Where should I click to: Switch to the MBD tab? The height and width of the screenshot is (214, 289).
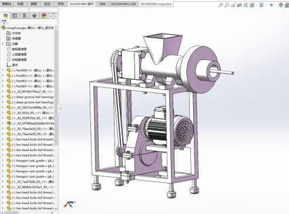pos(102,4)
